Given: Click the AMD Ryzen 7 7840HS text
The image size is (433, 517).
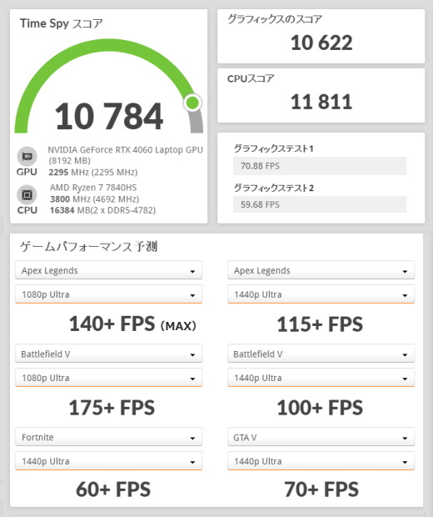Looking at the screenshot, I should point(93,188).
